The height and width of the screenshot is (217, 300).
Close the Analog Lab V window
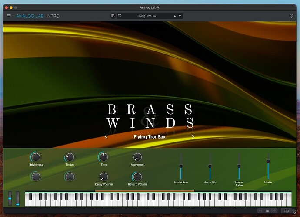pos(7,7)
